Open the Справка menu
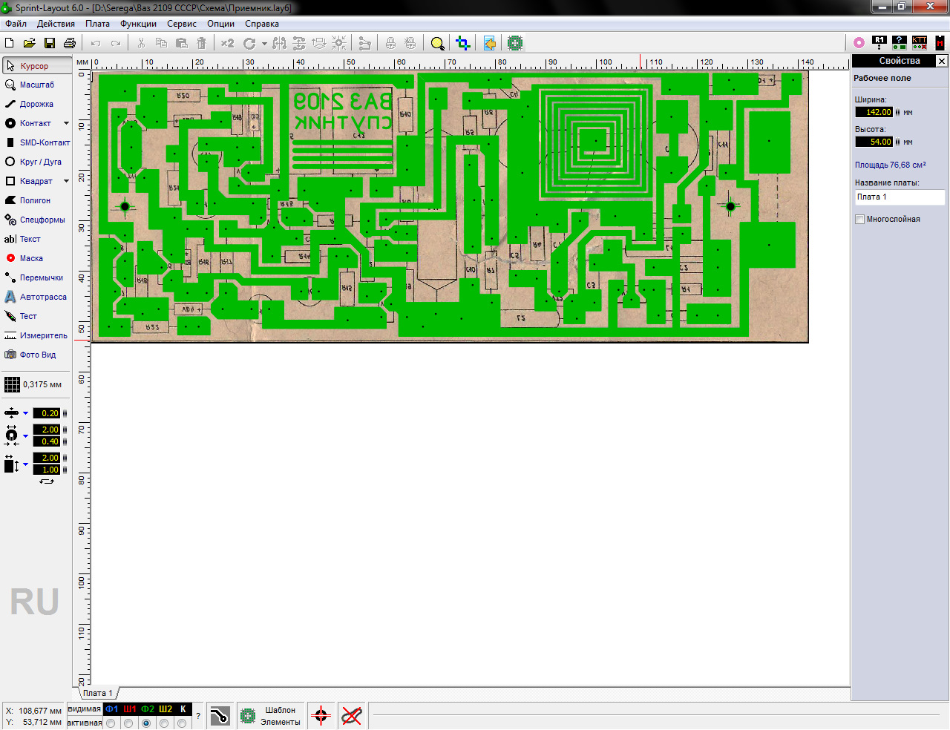950x730 pixels. click(262, 24)
